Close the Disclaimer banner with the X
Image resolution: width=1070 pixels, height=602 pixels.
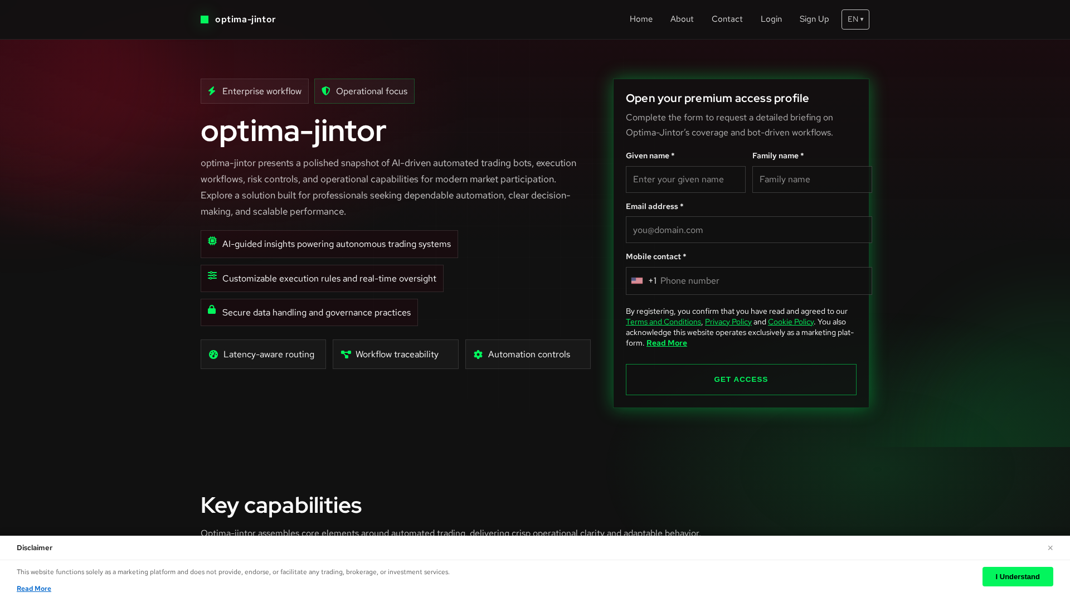[x=1050, y=548]
